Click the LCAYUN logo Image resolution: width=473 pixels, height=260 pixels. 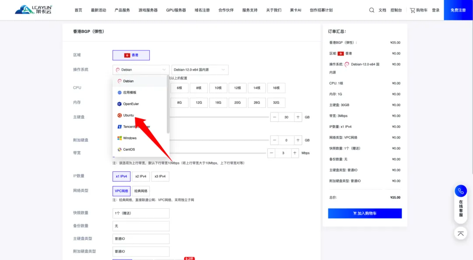(x=33, y=10)
